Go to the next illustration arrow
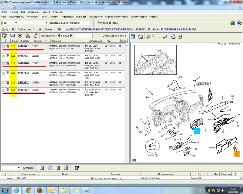The height and width of the screenshot is (194, 243). [71, 36]
